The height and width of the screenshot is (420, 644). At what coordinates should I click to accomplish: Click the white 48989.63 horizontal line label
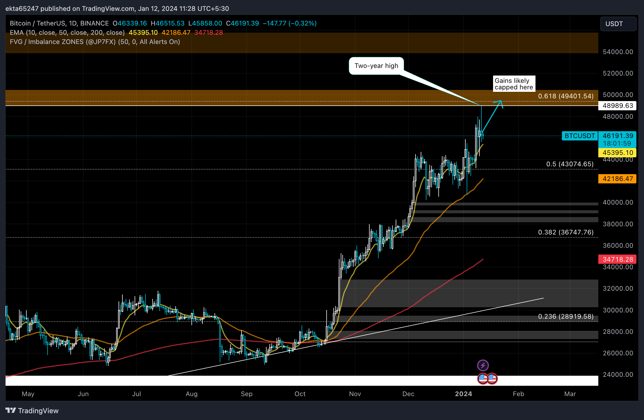[x=618, y=106]
